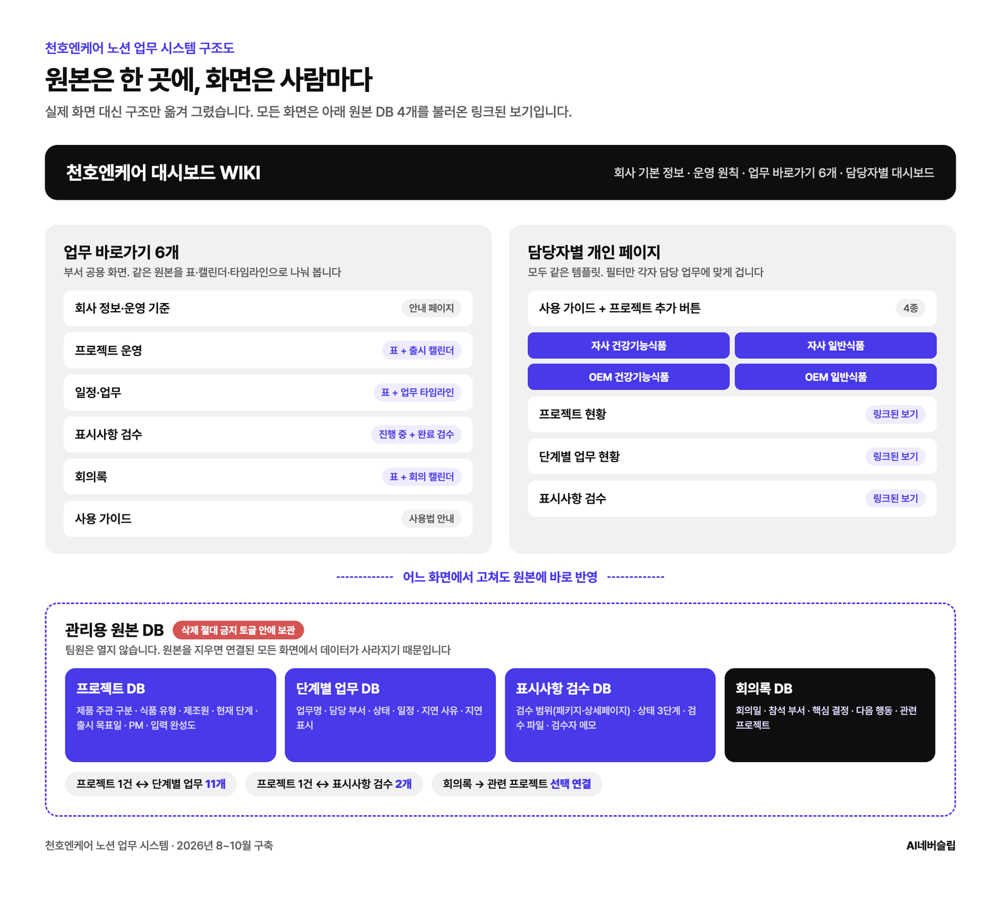
Task: Click the 회의록 → 관련 프로젝트 선택 연결 chip
Action: [517, 784]
